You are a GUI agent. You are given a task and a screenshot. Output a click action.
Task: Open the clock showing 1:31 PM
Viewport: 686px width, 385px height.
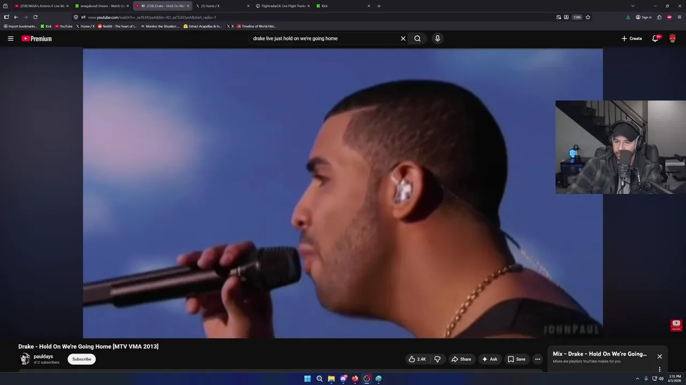click(675, 379)
